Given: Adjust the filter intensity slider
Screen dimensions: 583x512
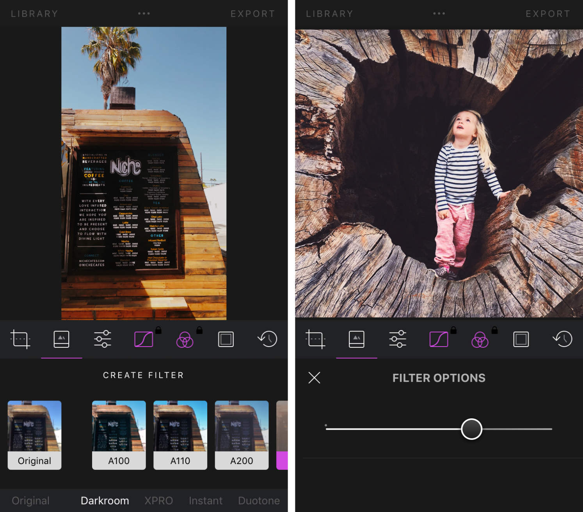Looking at the screenshot, I should [472, 428].
